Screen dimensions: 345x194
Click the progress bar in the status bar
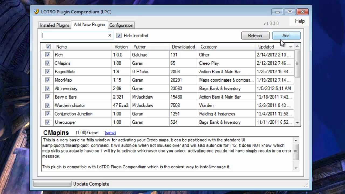[52, 184]
